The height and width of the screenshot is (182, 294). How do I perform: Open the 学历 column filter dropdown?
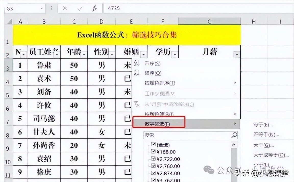click(175, 54)
